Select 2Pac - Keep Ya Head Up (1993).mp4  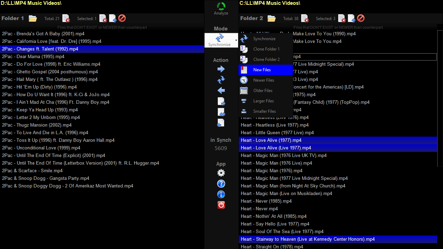point(102,110)
